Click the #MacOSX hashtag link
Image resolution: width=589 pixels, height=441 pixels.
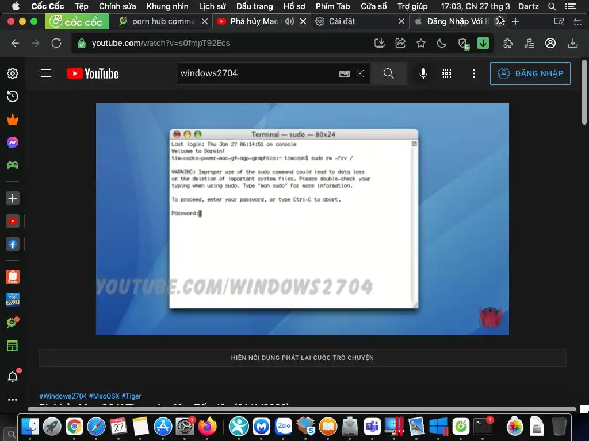104,396
